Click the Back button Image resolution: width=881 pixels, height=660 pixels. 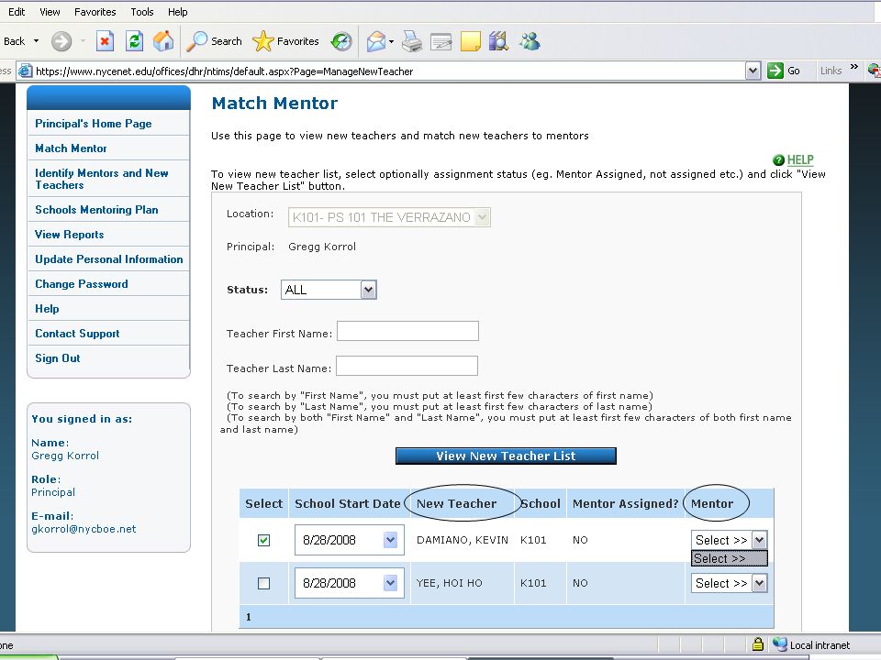tap(14, 41)
